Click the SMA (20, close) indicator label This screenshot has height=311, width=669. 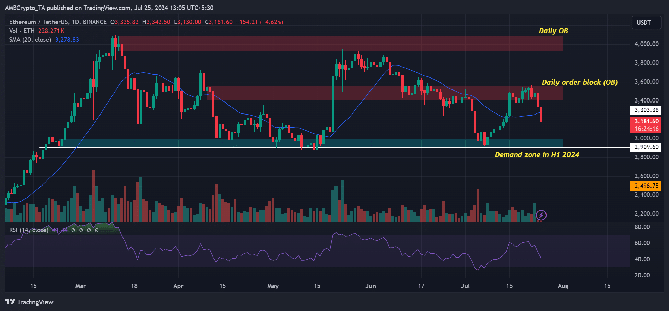(x=30, y=40)
